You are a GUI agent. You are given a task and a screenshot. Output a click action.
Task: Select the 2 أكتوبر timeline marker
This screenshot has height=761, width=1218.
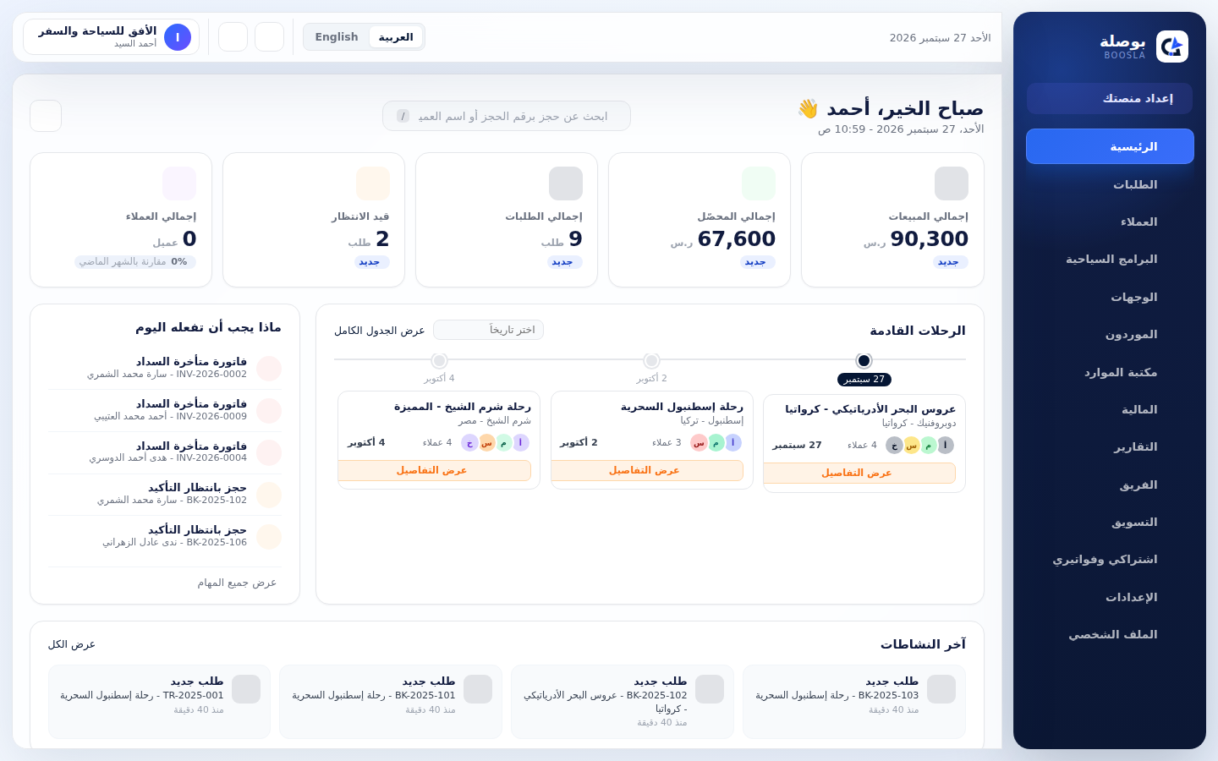pos(651,361)
